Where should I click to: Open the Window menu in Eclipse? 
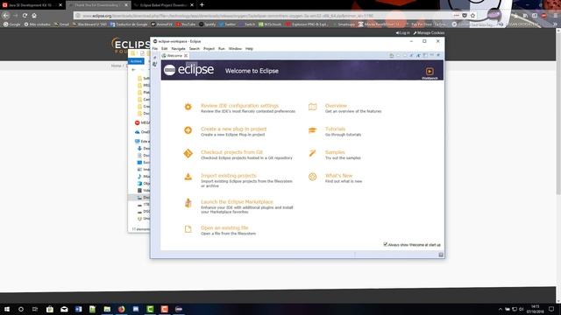point(235,49)
